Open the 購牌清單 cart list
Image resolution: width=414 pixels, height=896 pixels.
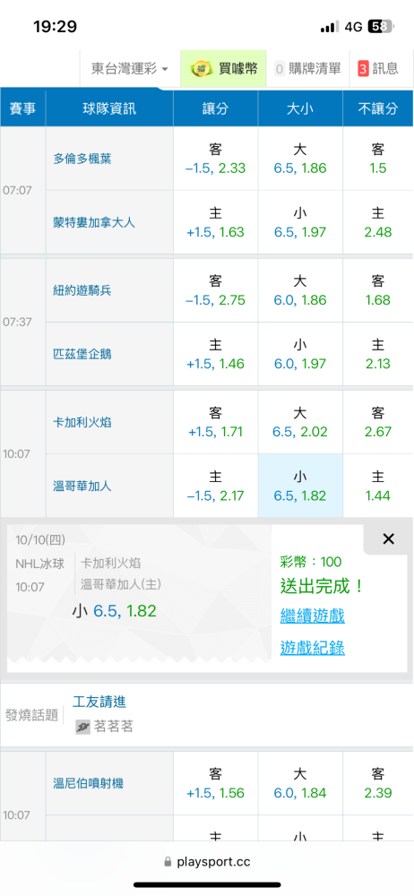click(307, 69)
